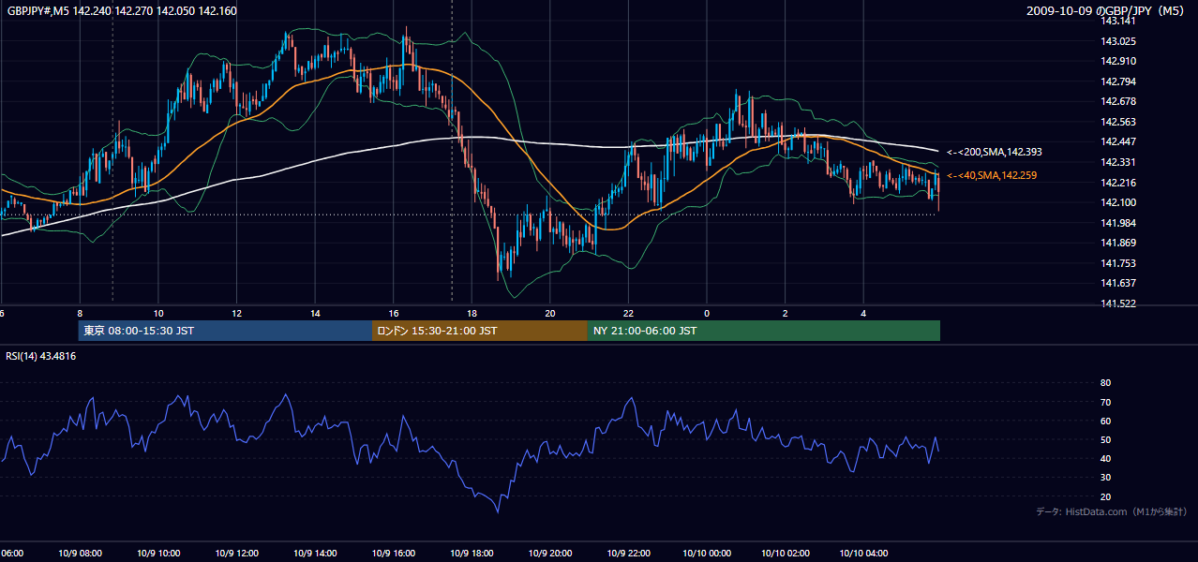Click the 2009-10-09 のGBP/JPY（M5） chart heading
The height and width of the screenshot is (562, 1198).
[x=1106, y=10]
